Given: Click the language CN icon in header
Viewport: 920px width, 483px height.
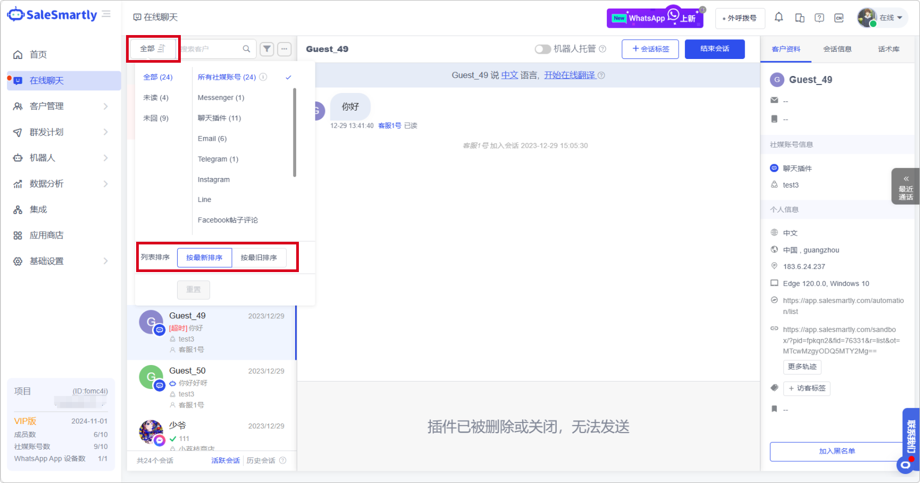Looking at the screenshot, I should pos(839,18).
